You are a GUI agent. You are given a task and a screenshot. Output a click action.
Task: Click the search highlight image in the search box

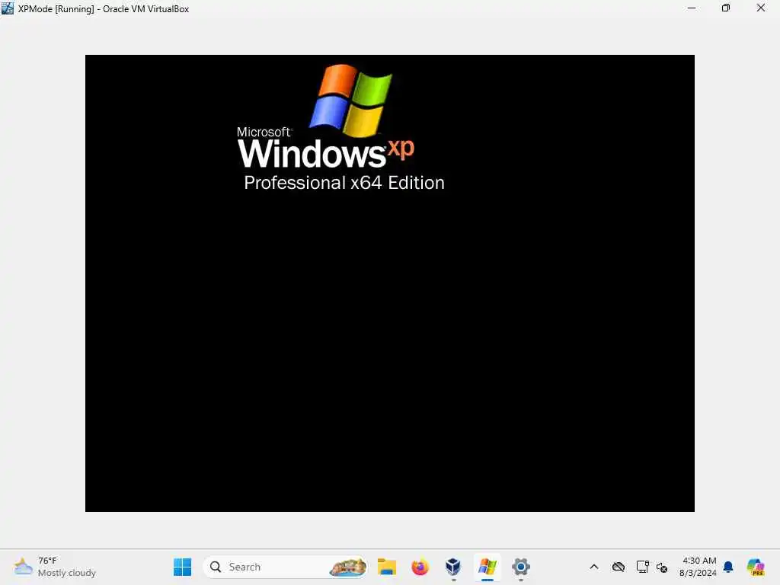coord(347,567)
